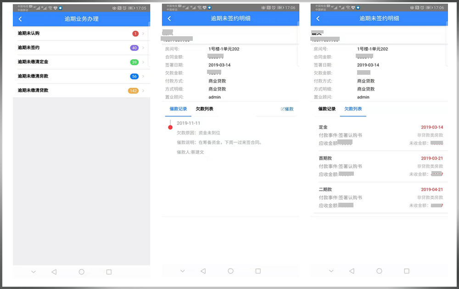Image resolution: width=459 pixels, height=289 pixels.
Task: Tap recent apps square on right phone
Action: click(407, 271)
